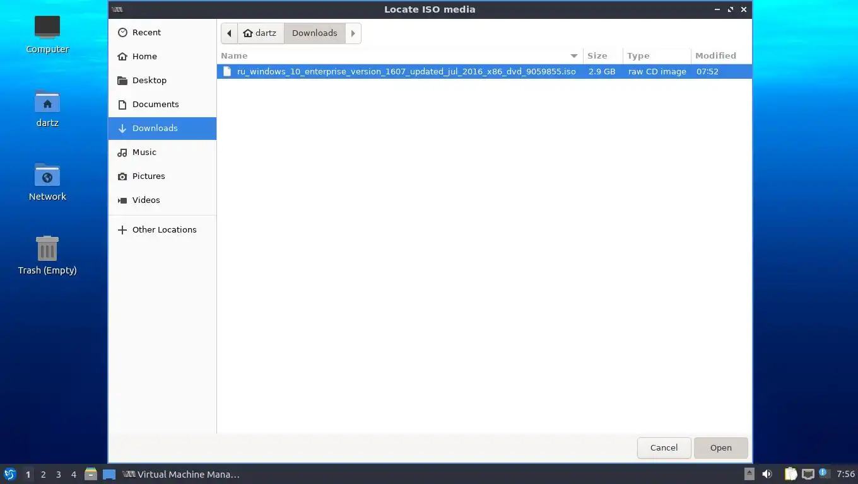Select Downloads in the places sidebar
Viewport: 858px width, 484px height.
coord(162,128)
